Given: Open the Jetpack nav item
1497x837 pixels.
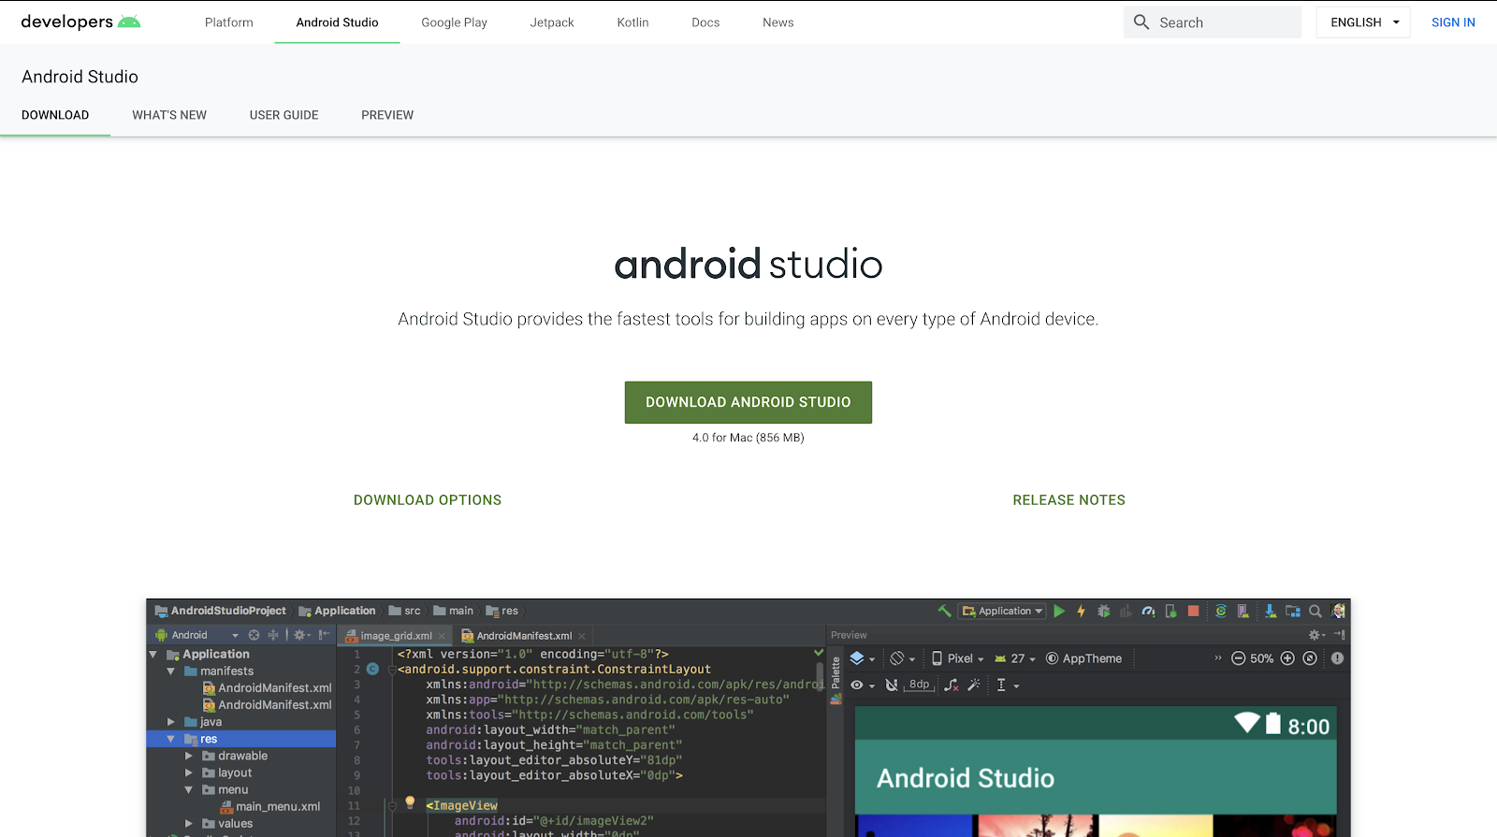Looking at the screenshot, I should pos(552,22).
